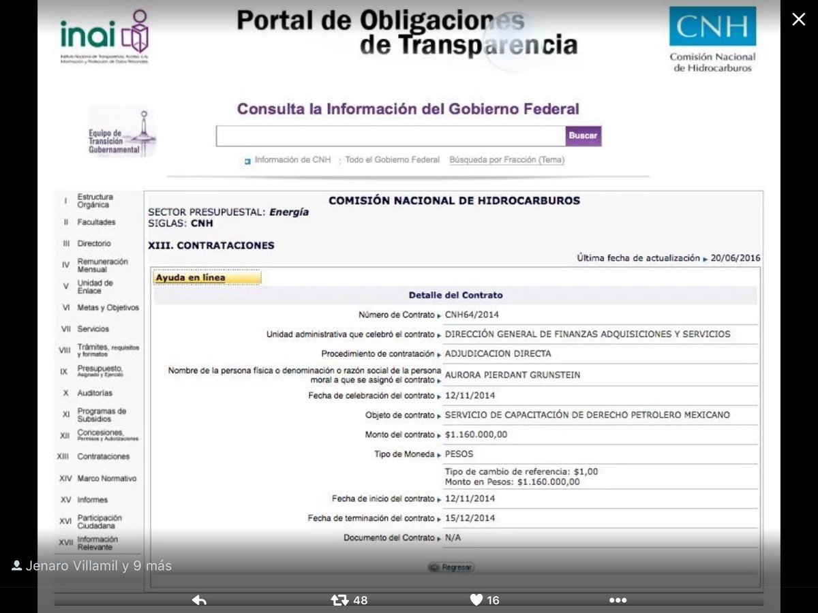Click SERVICIO DE CAPACITACIÓN DE DERECHO PETROLERO text
This screenshot has height=613, width=818.
pos(588,415)
